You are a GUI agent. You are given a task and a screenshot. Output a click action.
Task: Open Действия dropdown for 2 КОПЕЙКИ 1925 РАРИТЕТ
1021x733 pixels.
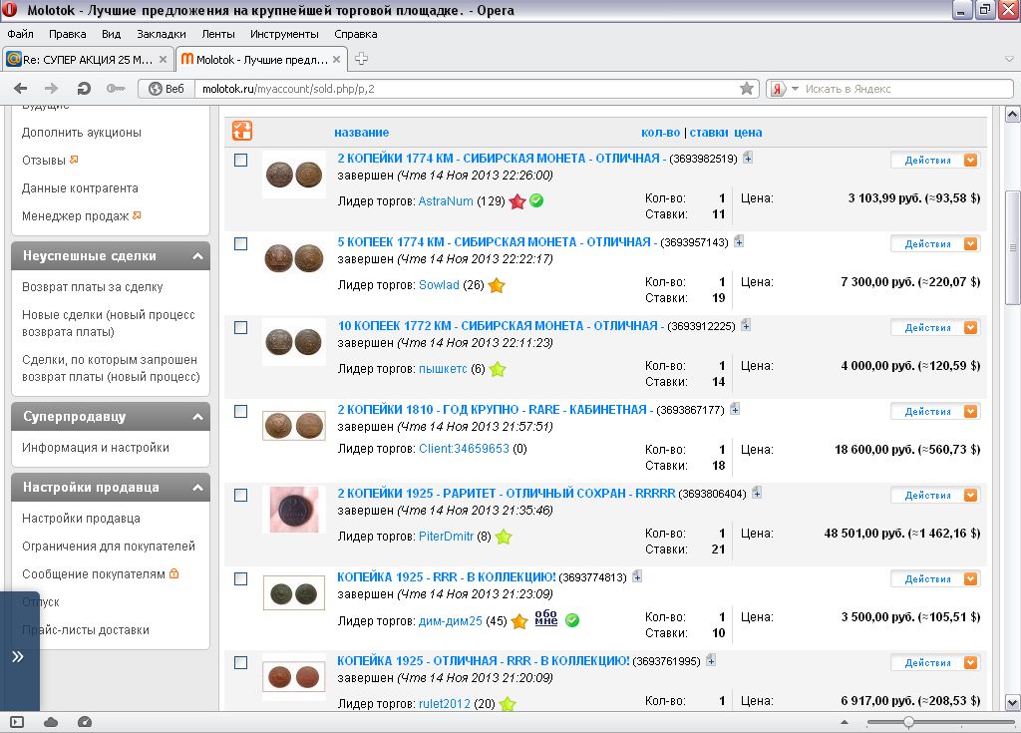pyautogui.click(x=935, y=496)
